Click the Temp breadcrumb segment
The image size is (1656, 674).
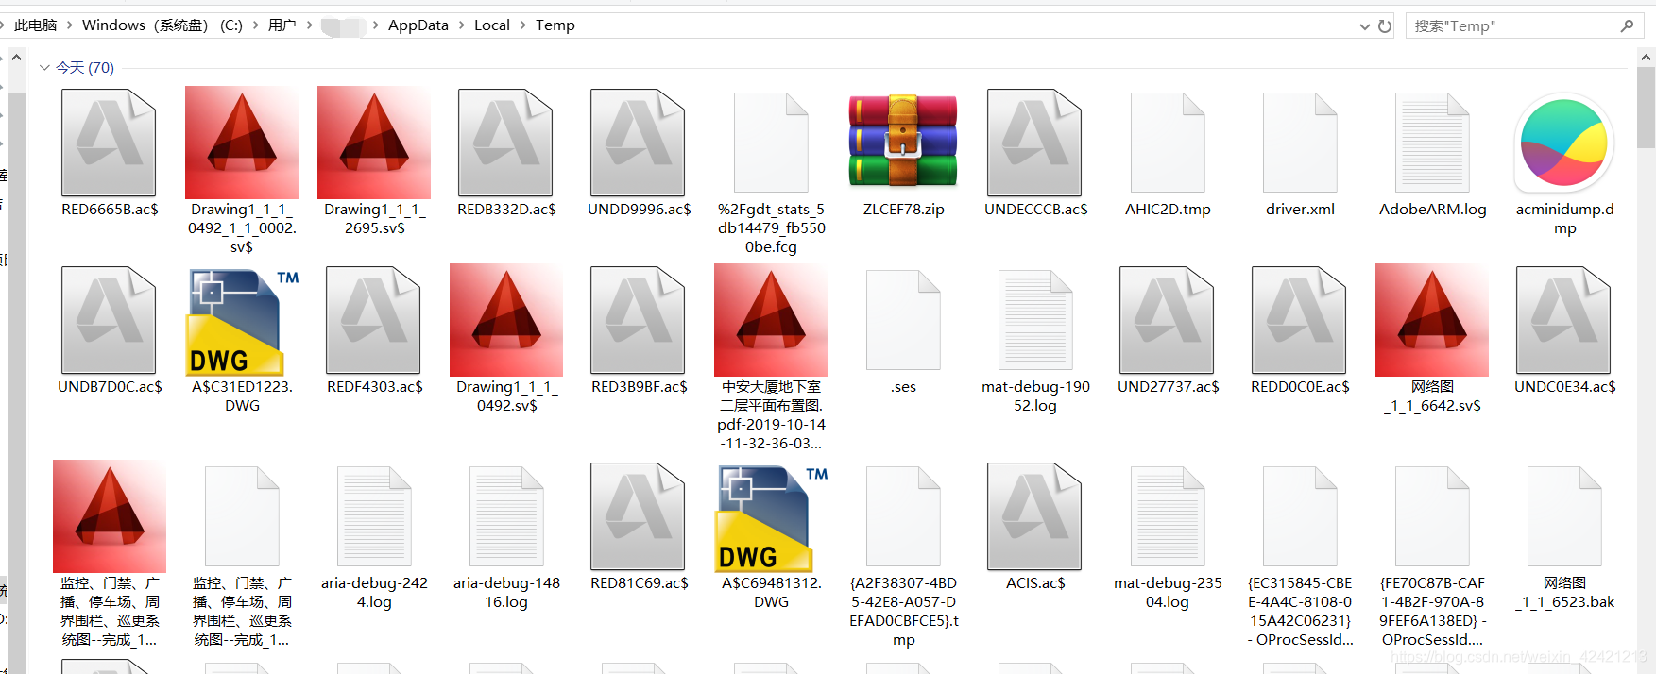pos(555,25)
